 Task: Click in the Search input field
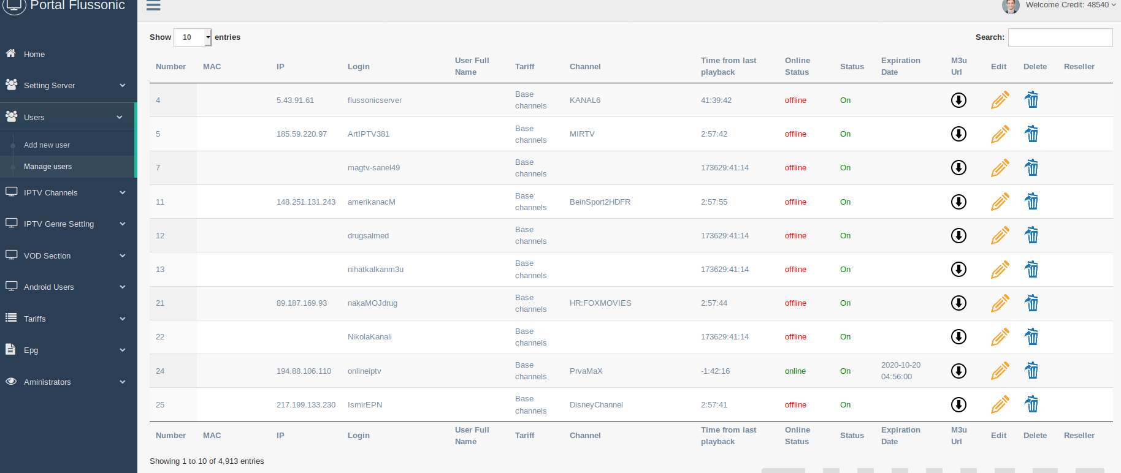click(x=1060, y=37)
